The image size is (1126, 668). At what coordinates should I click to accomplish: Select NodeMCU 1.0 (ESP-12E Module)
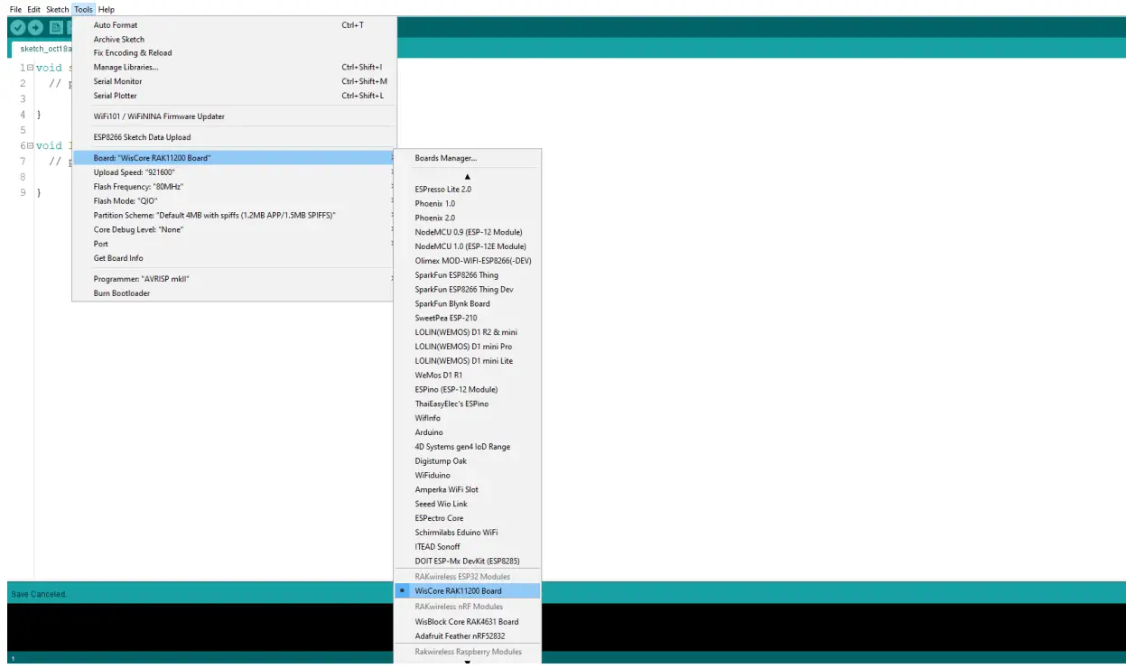pyautogui.click(x=468, y=246)
